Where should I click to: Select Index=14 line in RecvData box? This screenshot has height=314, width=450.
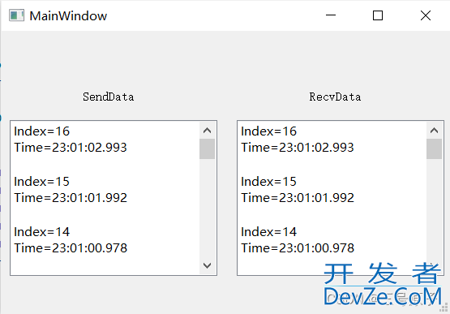[269, 232]
